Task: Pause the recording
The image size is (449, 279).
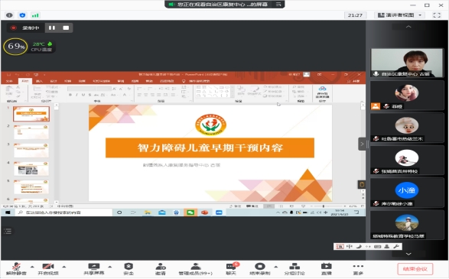Action: coord(52,28)
